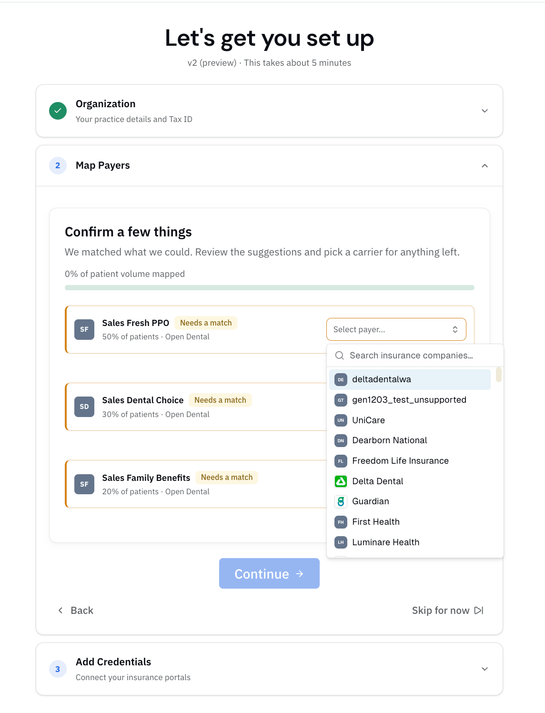This screenshot has width=545, height=713.
Task: Click the patient volume mapped progress bar
Action: (270, 287)
